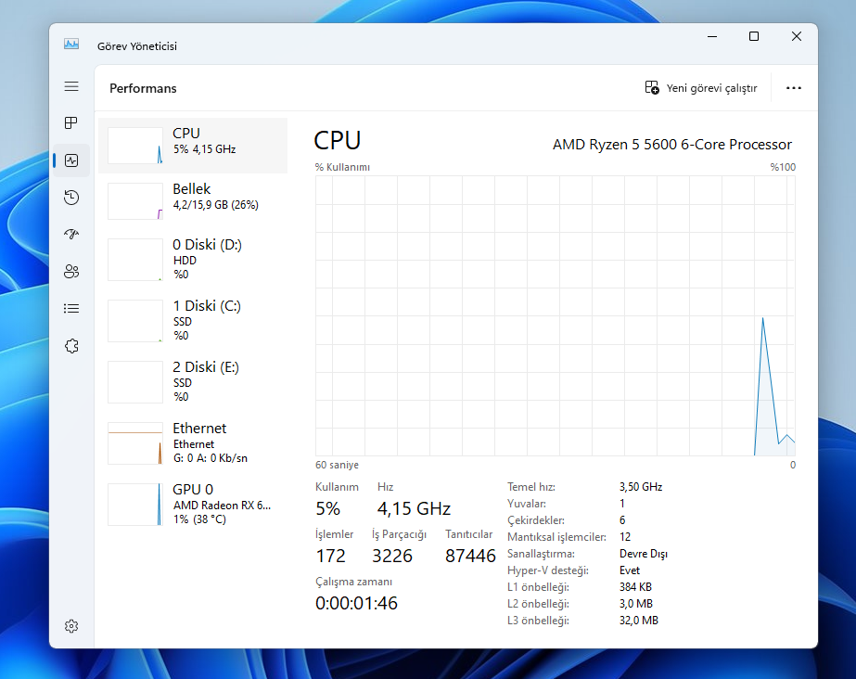Open the hamburger navigation menu

click(x=71, y=86)
